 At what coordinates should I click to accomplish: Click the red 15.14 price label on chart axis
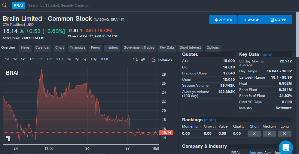point(166,132)
